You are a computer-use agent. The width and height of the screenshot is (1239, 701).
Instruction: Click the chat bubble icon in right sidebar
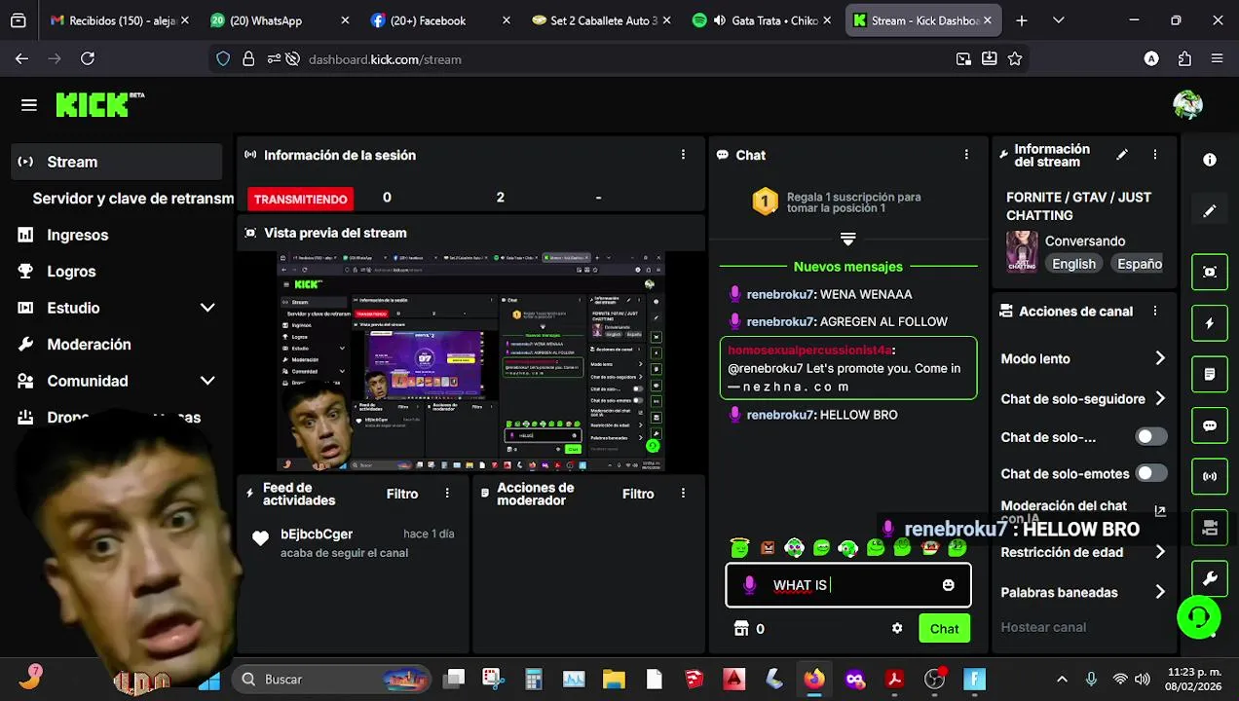1210,425
